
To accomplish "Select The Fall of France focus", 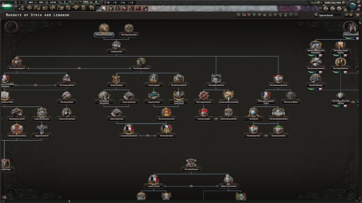I will point(191,165).
